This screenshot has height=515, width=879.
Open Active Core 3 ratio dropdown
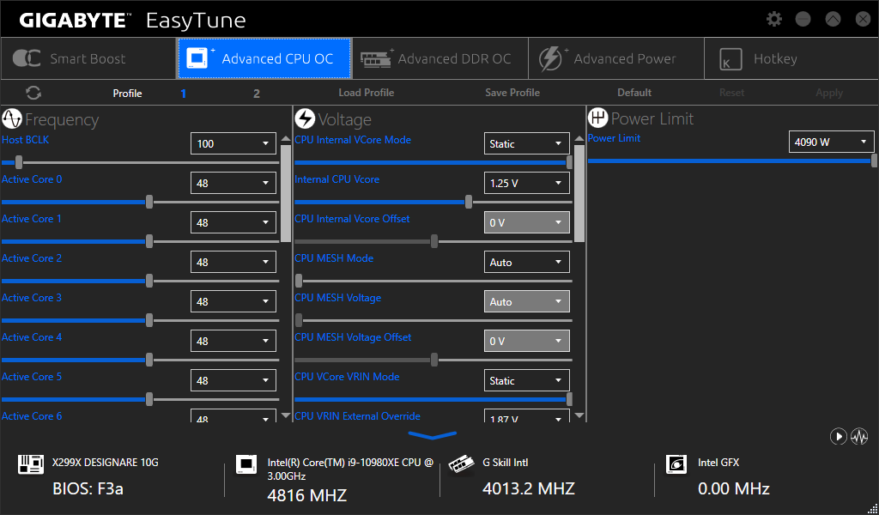click(233, 301)
